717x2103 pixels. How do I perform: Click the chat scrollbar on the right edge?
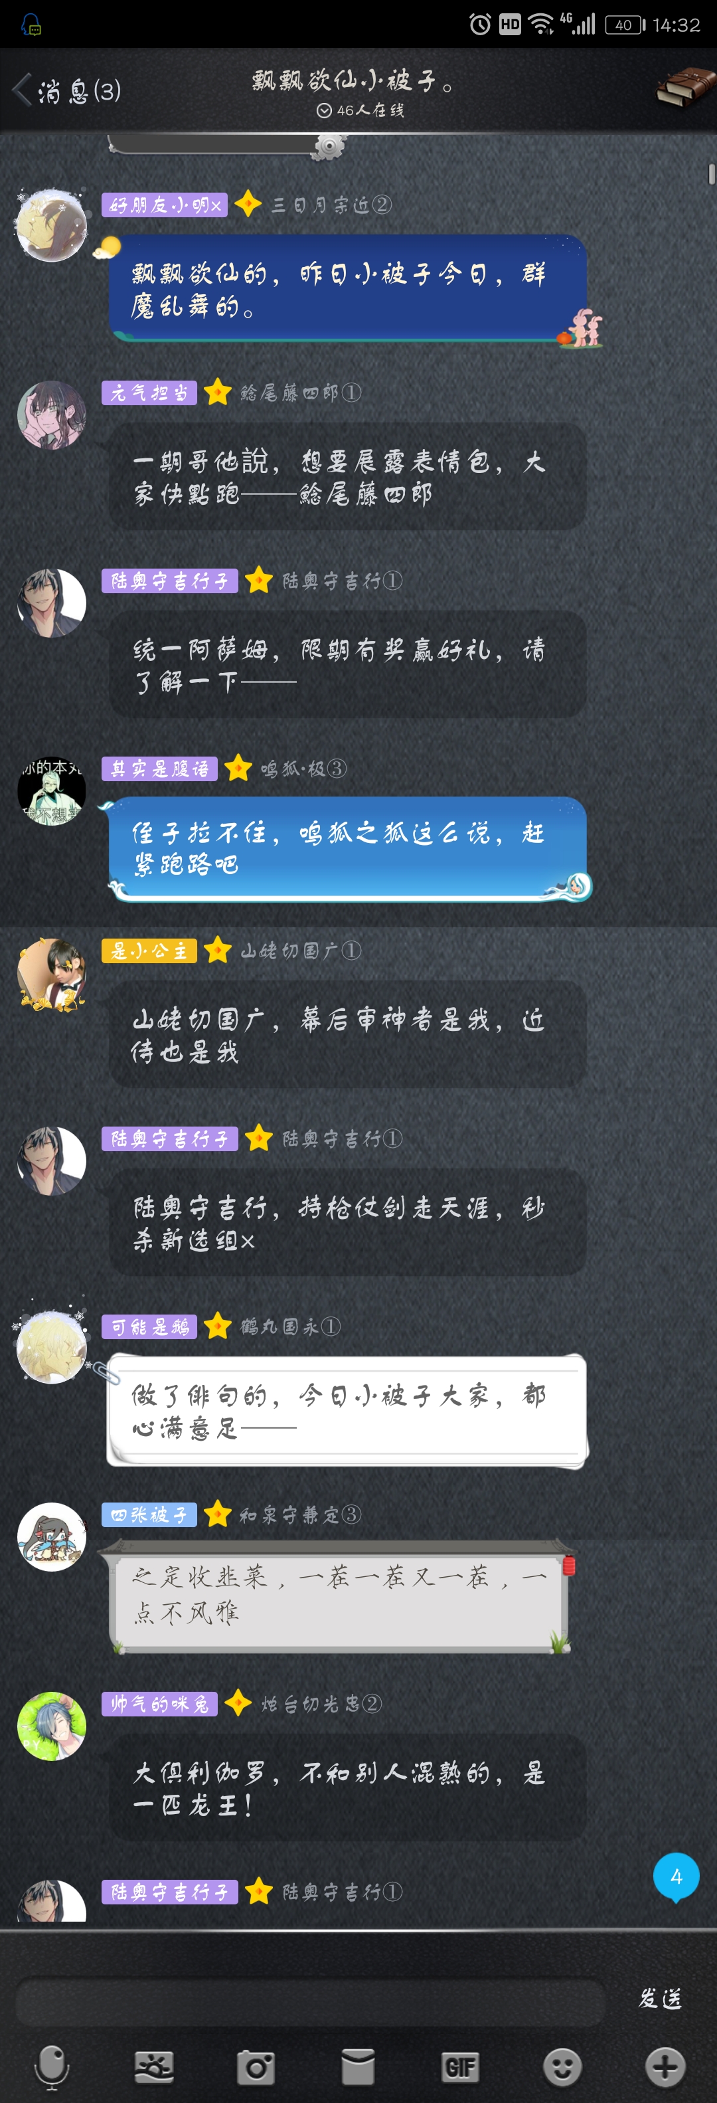711,174
